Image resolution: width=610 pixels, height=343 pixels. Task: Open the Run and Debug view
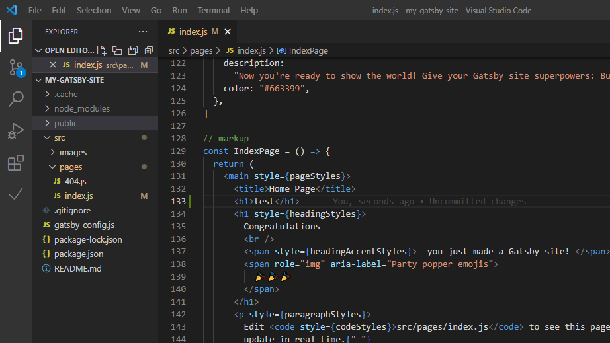[16, 131]
